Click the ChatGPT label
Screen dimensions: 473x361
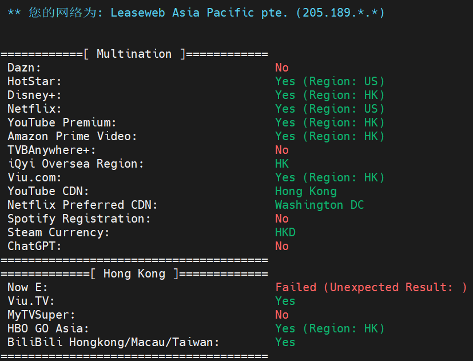click(34, 247)
